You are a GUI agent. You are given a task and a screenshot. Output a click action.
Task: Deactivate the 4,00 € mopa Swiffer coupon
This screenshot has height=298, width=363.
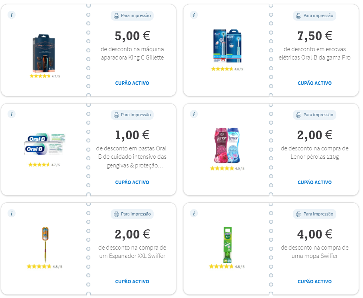click(314, 282)
